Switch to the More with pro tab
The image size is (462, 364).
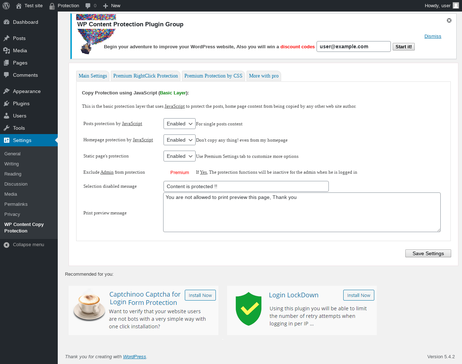point(264,76)
